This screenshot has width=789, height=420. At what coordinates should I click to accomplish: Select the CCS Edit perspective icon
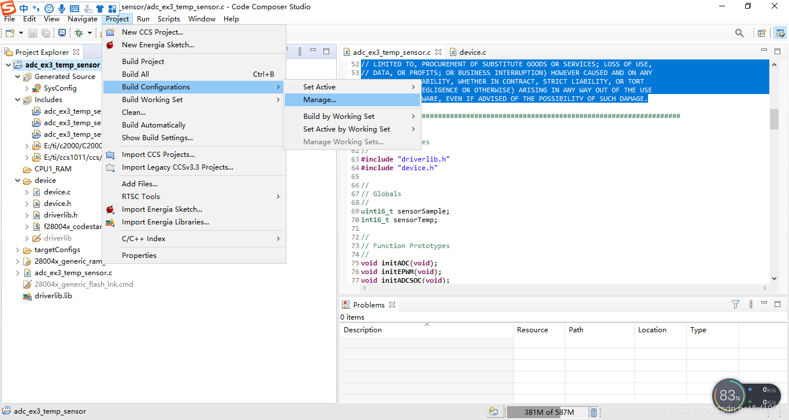click(780, 33)
